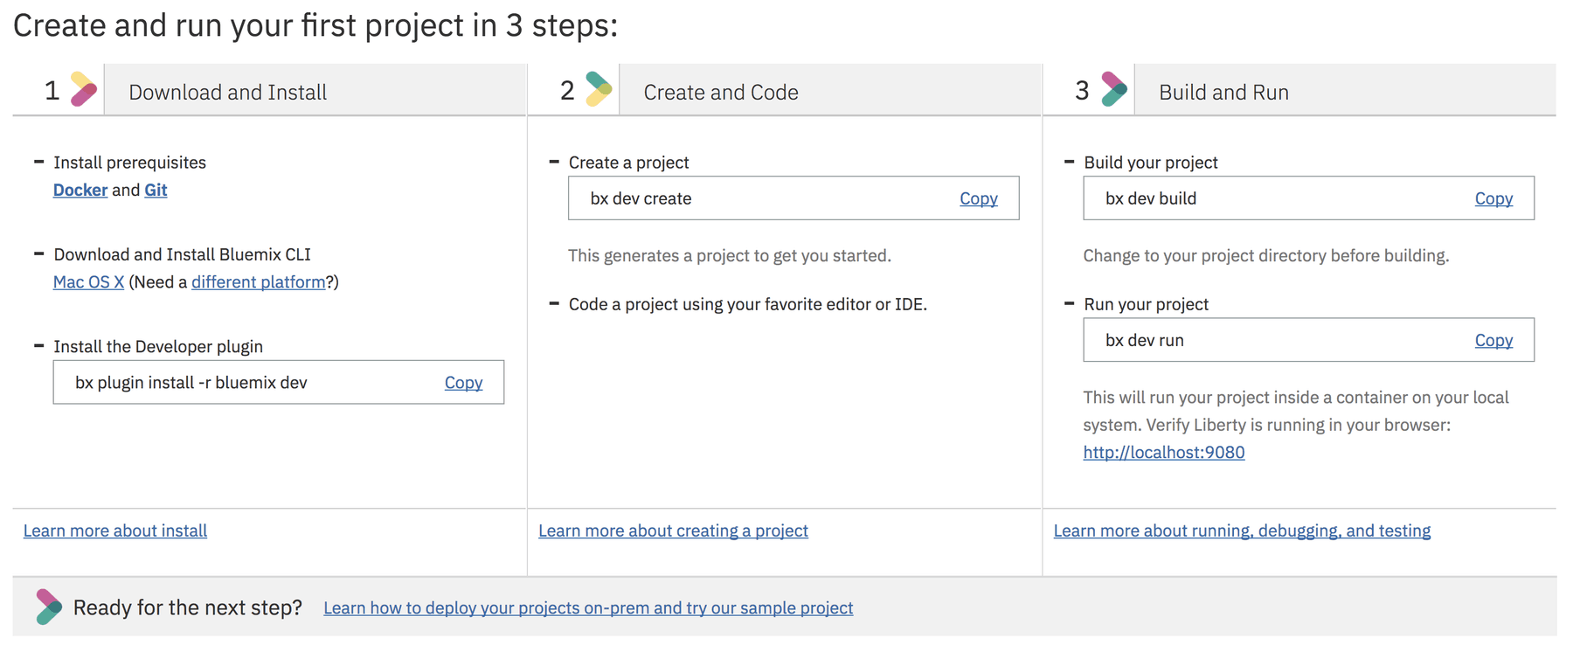Open Learn more about creating a project
The image size is (1573, 652).
tap(673, 531)
